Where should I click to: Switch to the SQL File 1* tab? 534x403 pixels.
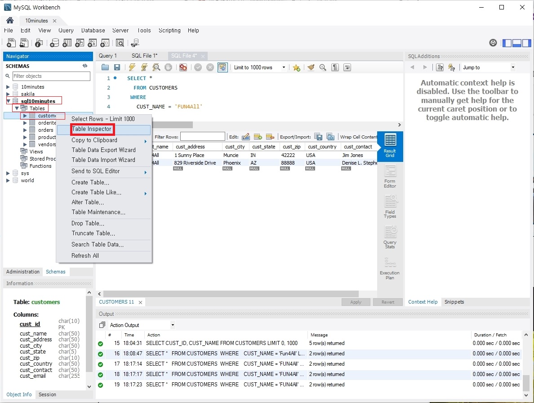click(x=144, y=55)
